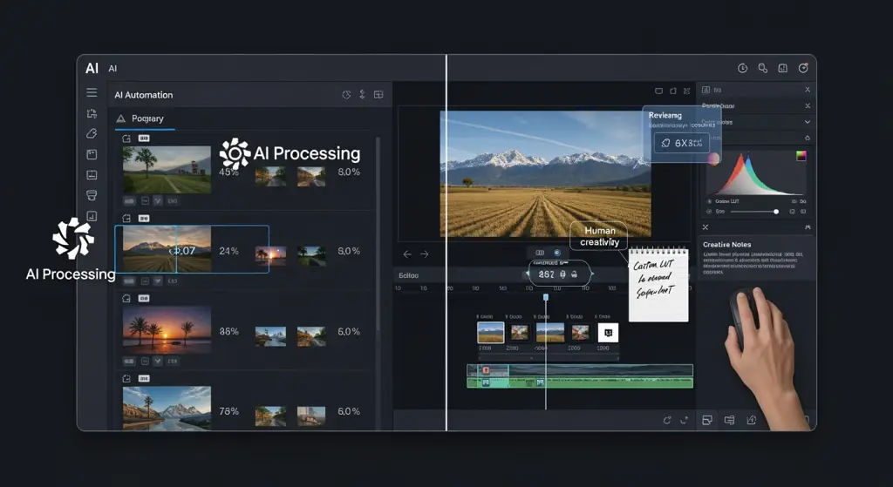Viewport: 893px width, 487px height.
Task: Click the Human creativity label
Action: (x=600, y=236)
